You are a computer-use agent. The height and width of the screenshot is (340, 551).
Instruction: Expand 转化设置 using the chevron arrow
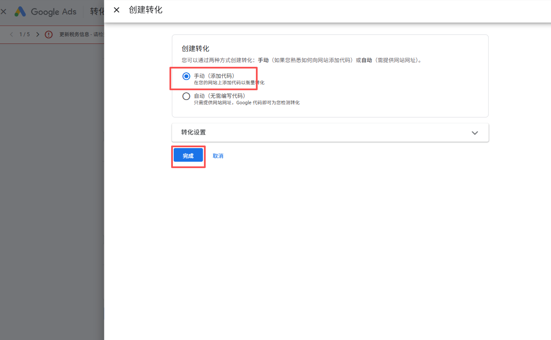475,133
